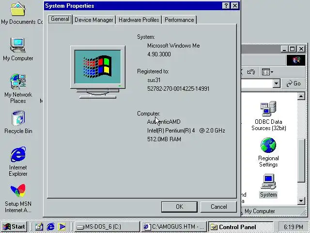Click product ID "52782-270-0014225-14991"

178,88
